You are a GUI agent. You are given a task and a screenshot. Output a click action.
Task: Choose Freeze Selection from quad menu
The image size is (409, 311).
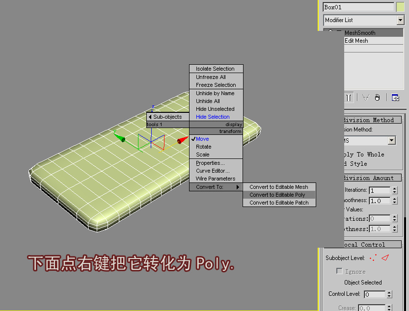point(216,85)
